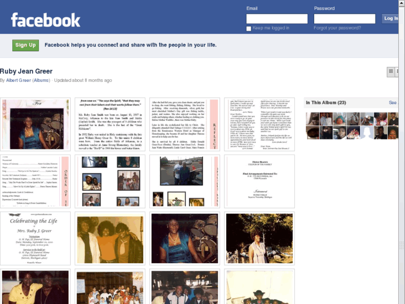Click the Facebook logo
Image resolution: width=405 pixels, height=304 pixels.
[46, 20]
